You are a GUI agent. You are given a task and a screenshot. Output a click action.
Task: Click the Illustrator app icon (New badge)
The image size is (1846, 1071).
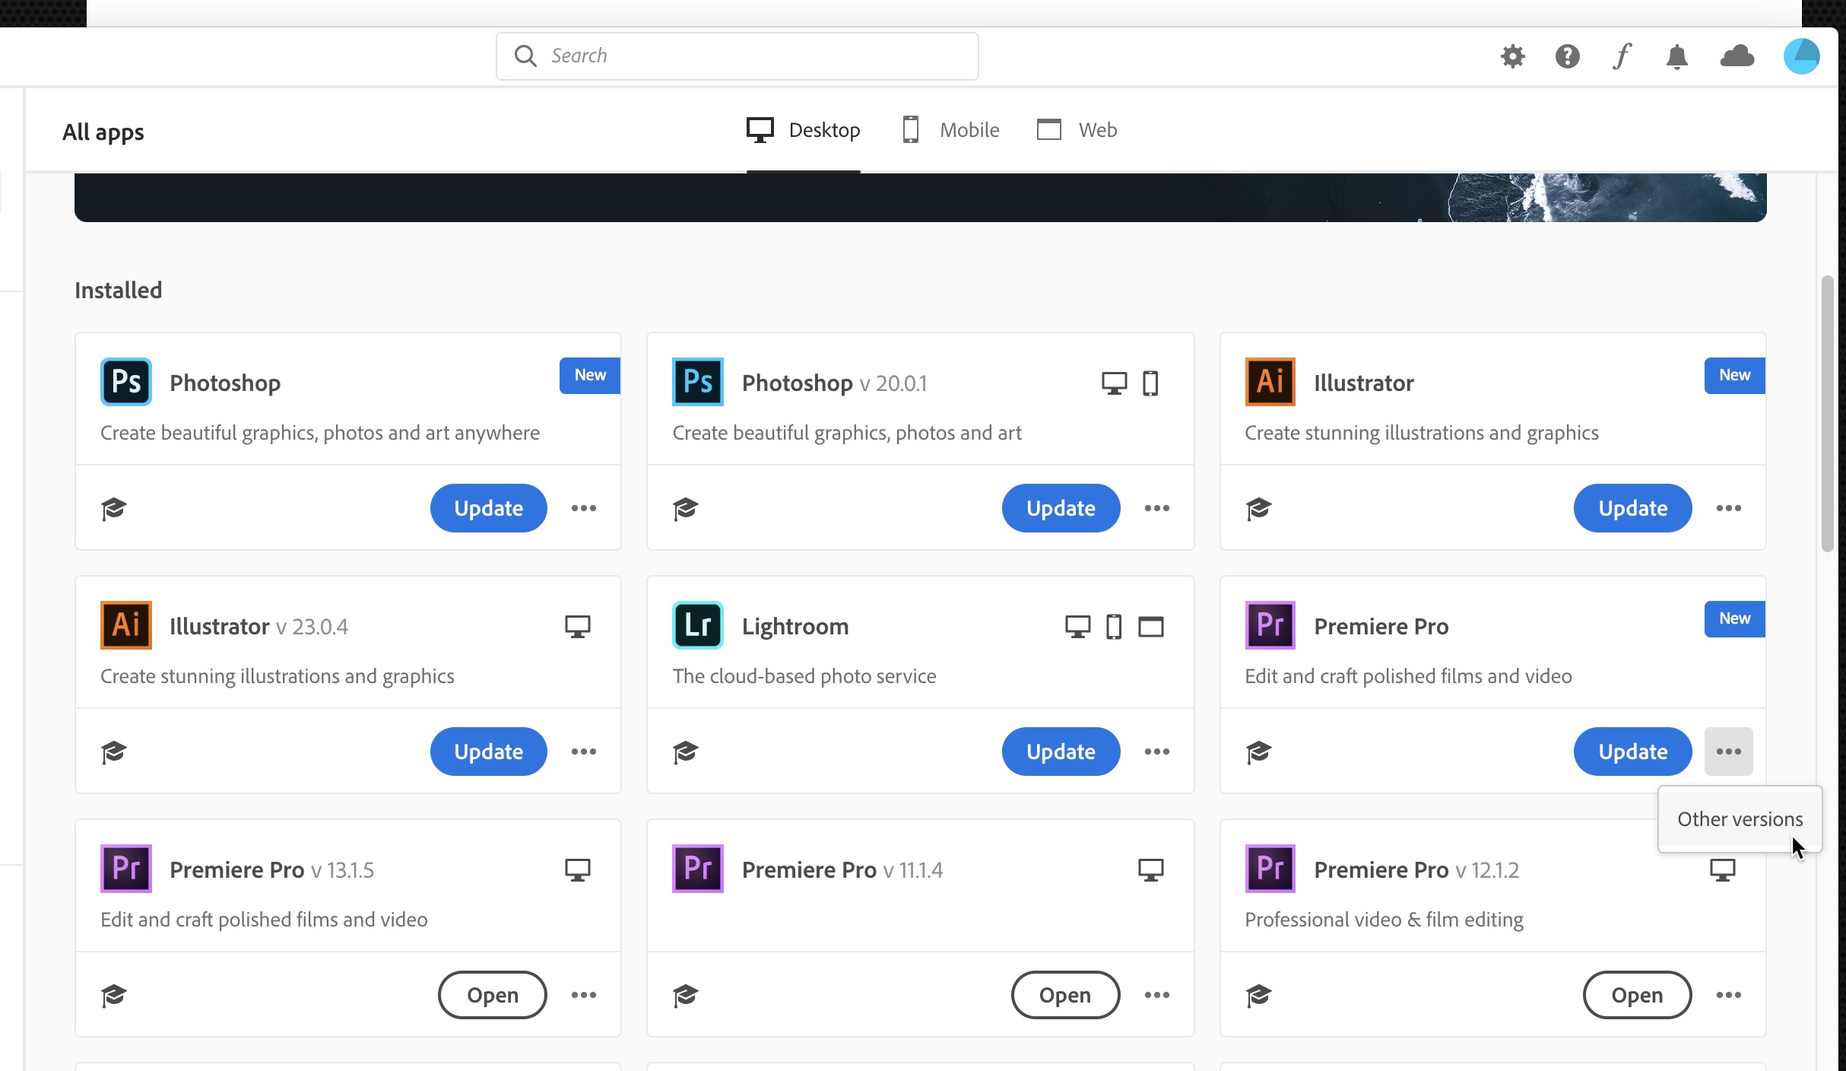(x=1270, y=381)
